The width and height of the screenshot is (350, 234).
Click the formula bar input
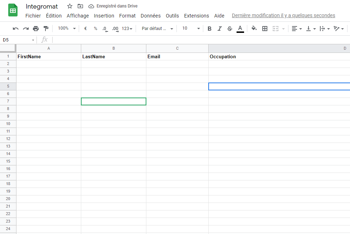click(201, 40)
